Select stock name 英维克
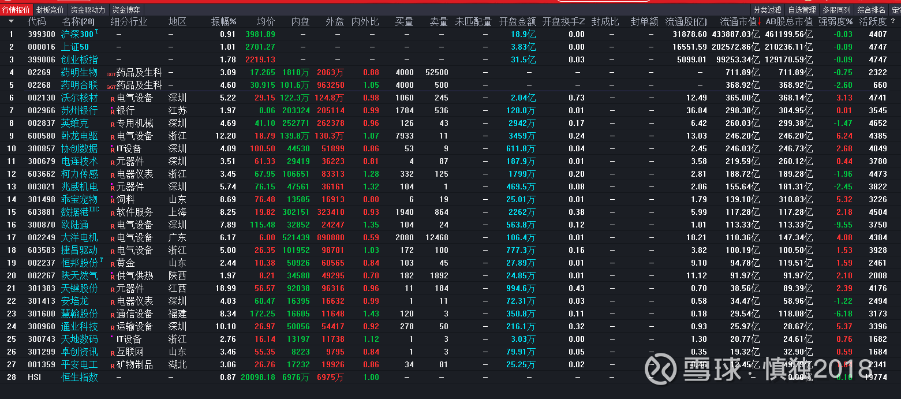This screenshot has width=901, height=399. [x=75, y=123]
